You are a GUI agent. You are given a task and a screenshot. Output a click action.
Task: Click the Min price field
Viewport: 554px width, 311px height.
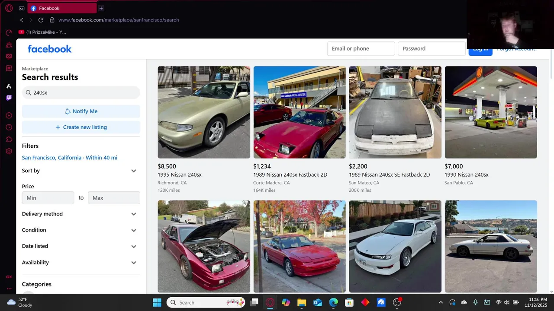click(x=48, y=198)
